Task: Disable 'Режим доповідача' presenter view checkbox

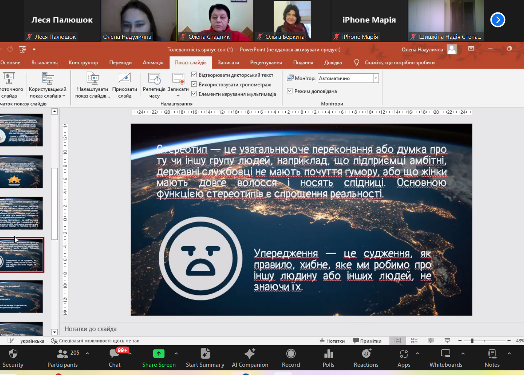Action: pos(290,91)
